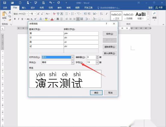Screen dimensions: 166x127
Task: Toggle Center alignment paragraph button
Action: pyautogui.click(x=70, y=19)
